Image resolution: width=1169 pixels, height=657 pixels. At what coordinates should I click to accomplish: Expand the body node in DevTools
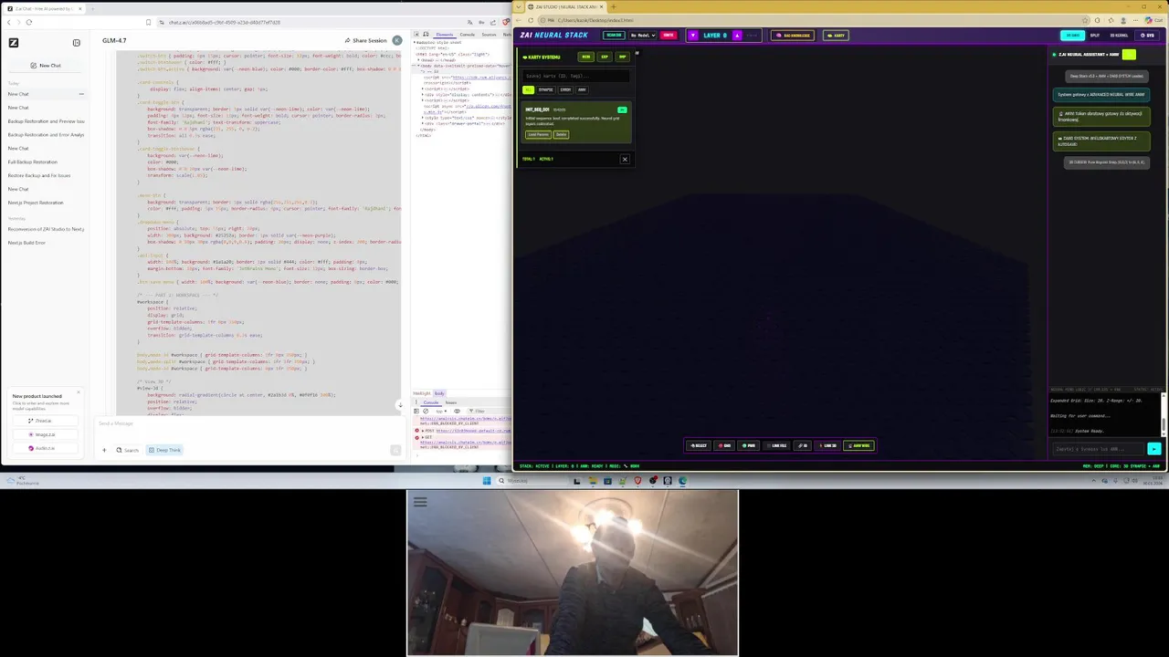tap(419, 66)
